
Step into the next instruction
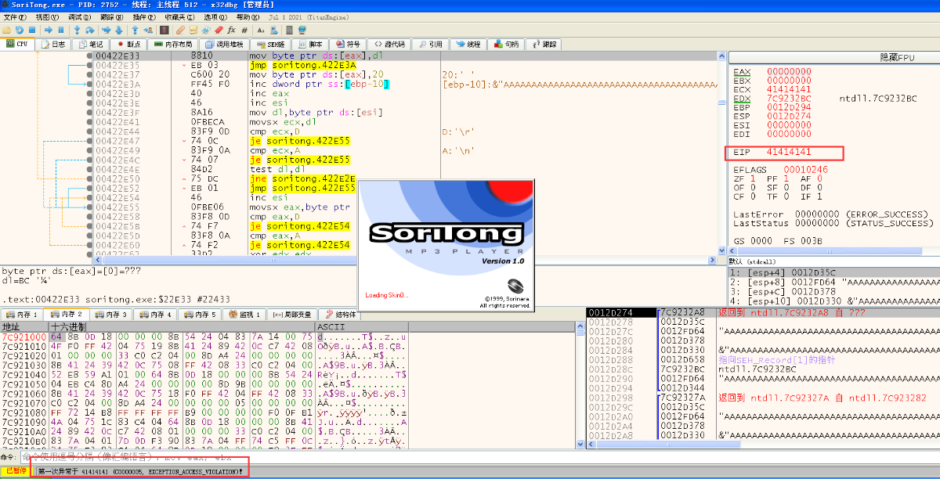point(77,30)
